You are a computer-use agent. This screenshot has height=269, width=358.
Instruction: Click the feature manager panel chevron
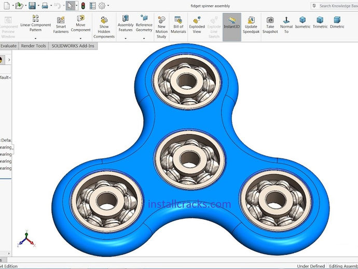9,60
